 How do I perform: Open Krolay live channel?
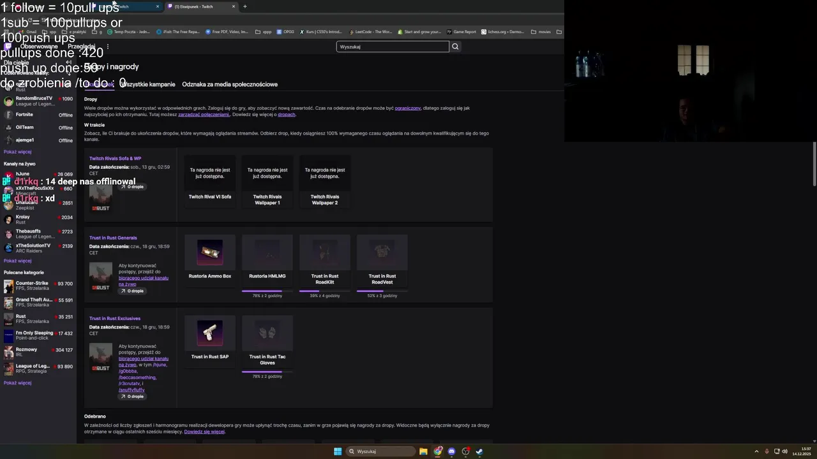pos(38,219)
